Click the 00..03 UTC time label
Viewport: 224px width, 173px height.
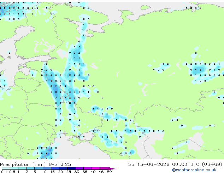tap(185, 165)
